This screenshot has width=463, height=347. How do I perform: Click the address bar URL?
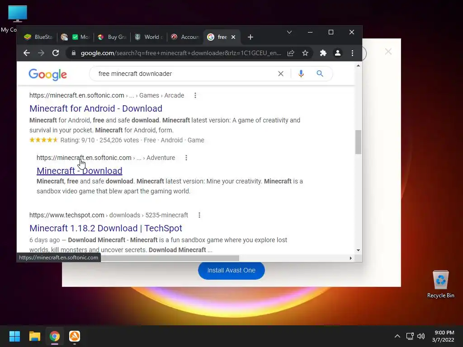click(x=181, y=53)
